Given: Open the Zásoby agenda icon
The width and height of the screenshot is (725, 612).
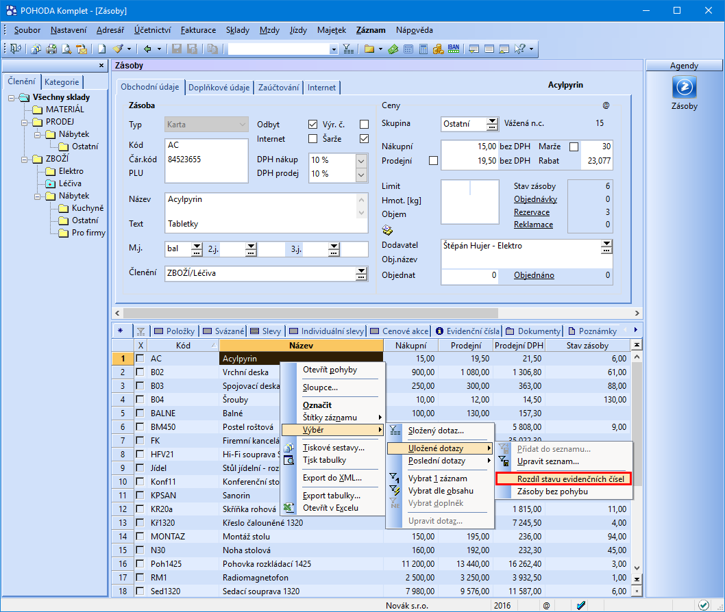Looking at the screenshot, I should click(x=685, y=88).
